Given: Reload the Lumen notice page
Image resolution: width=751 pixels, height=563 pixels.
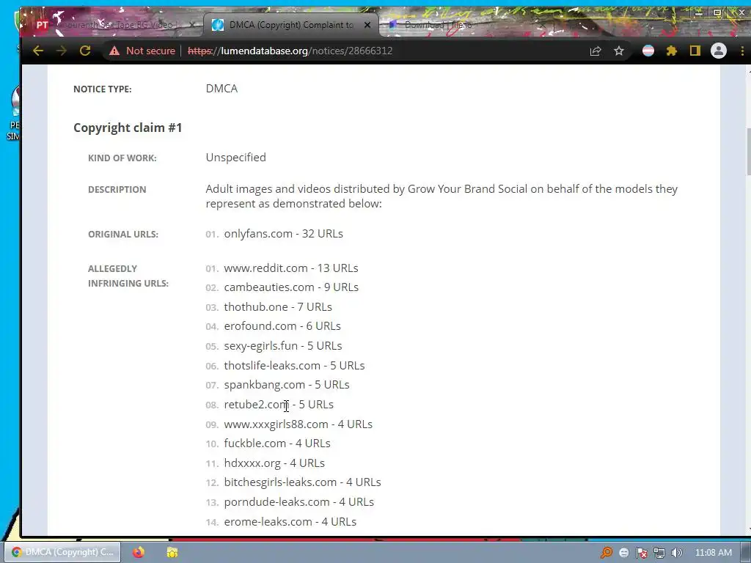Looking at the screenshot, I should pos(85,51).
